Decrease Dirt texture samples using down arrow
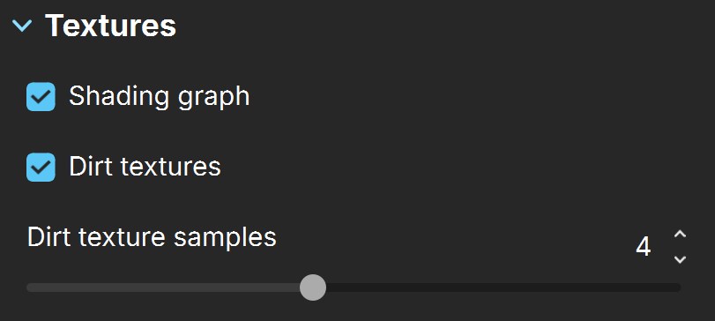Viewport: 715px width, 321px height. pos(680,259)
